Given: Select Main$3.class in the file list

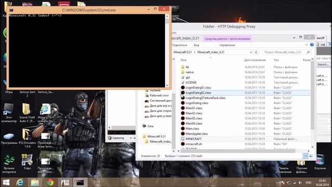Looking at the screenshot, I should point(193,118).
